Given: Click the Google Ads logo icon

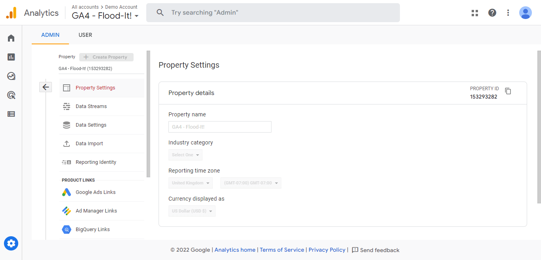Looking at the screenshot, I should [67, 192].
